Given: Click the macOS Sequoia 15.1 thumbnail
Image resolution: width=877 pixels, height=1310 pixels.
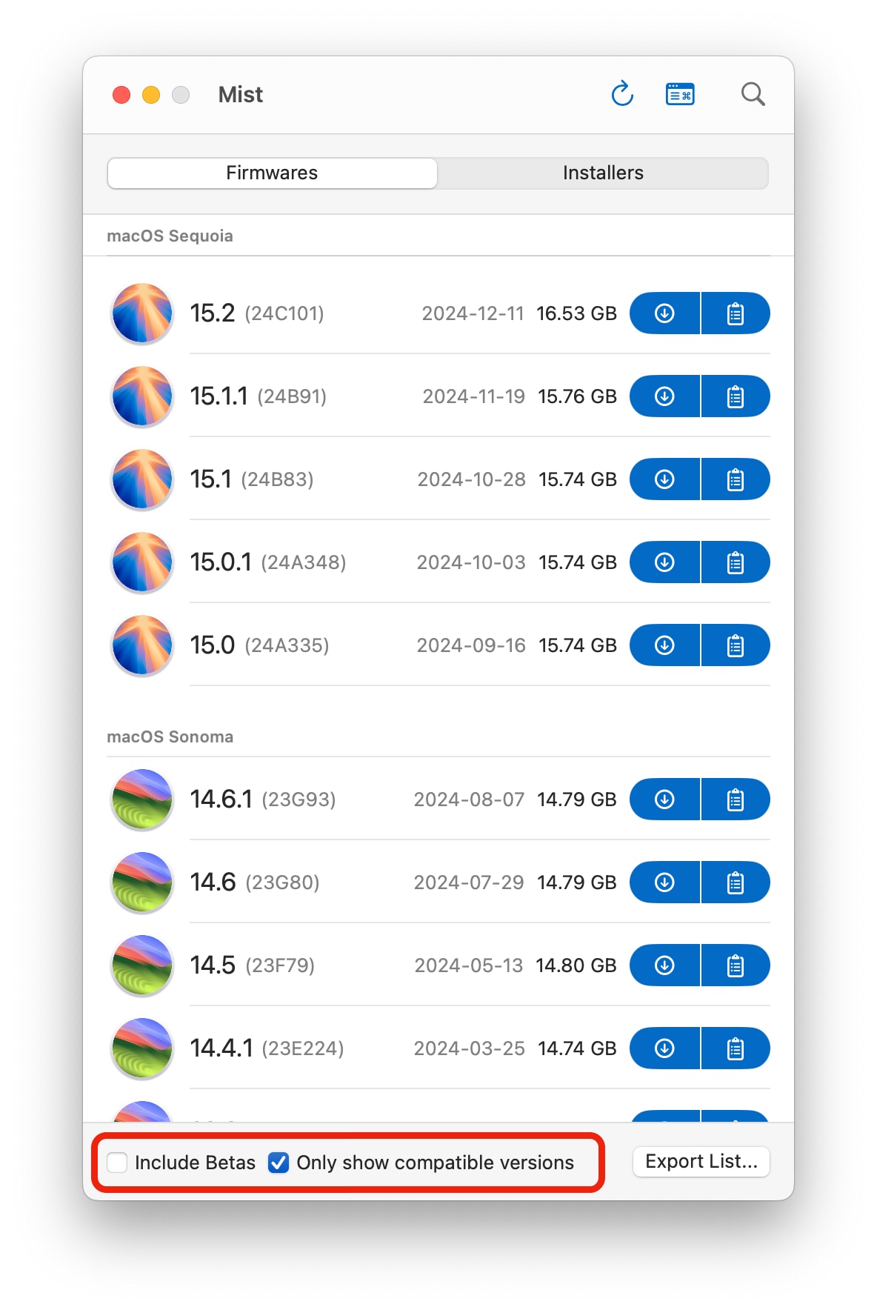Looking at the screenshot, I should click(141, 479).
